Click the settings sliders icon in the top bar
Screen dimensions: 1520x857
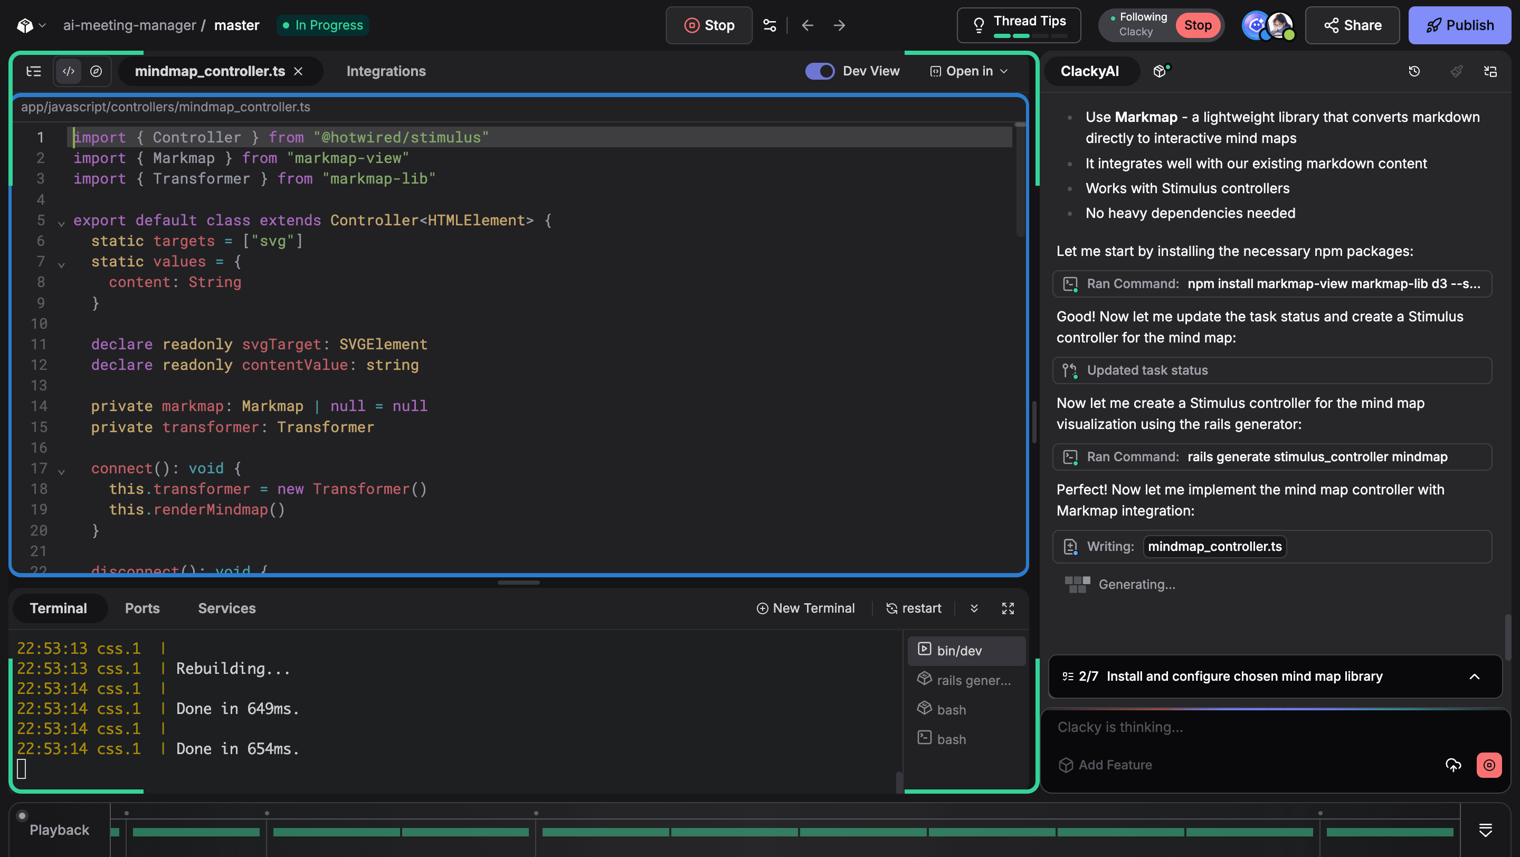click(769, 25)
